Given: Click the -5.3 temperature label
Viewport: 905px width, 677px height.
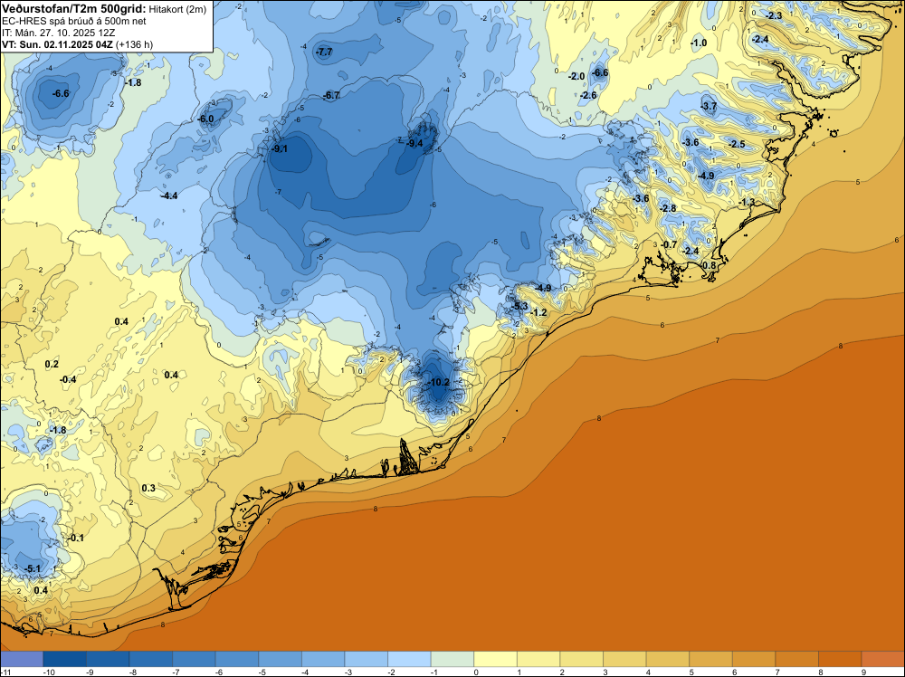Looking at the screenshot, I should click(x=520, y=306).
